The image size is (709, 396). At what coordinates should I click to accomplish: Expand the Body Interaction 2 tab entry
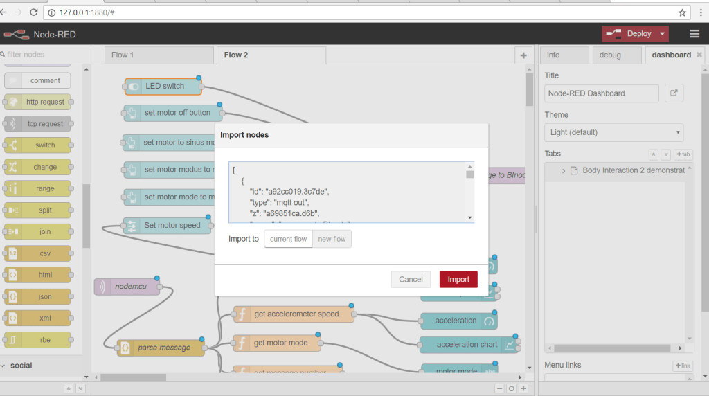click(x=564, y=170)
